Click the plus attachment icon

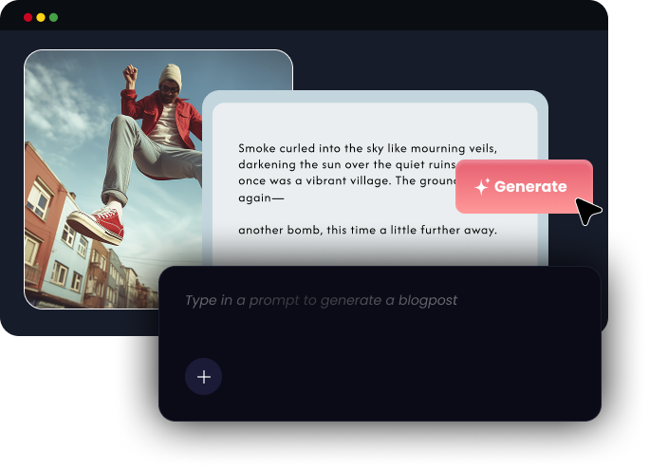pos(204,377)
